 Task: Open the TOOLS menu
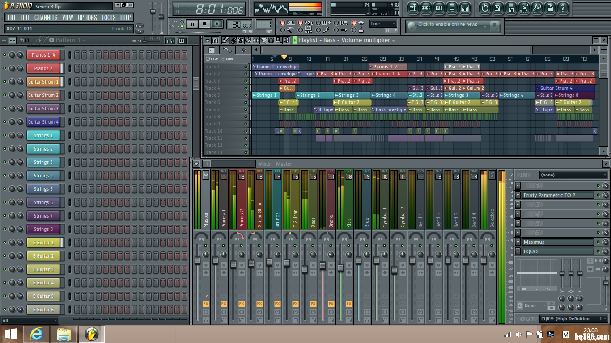pyautogui.click(x=108, y=17)
